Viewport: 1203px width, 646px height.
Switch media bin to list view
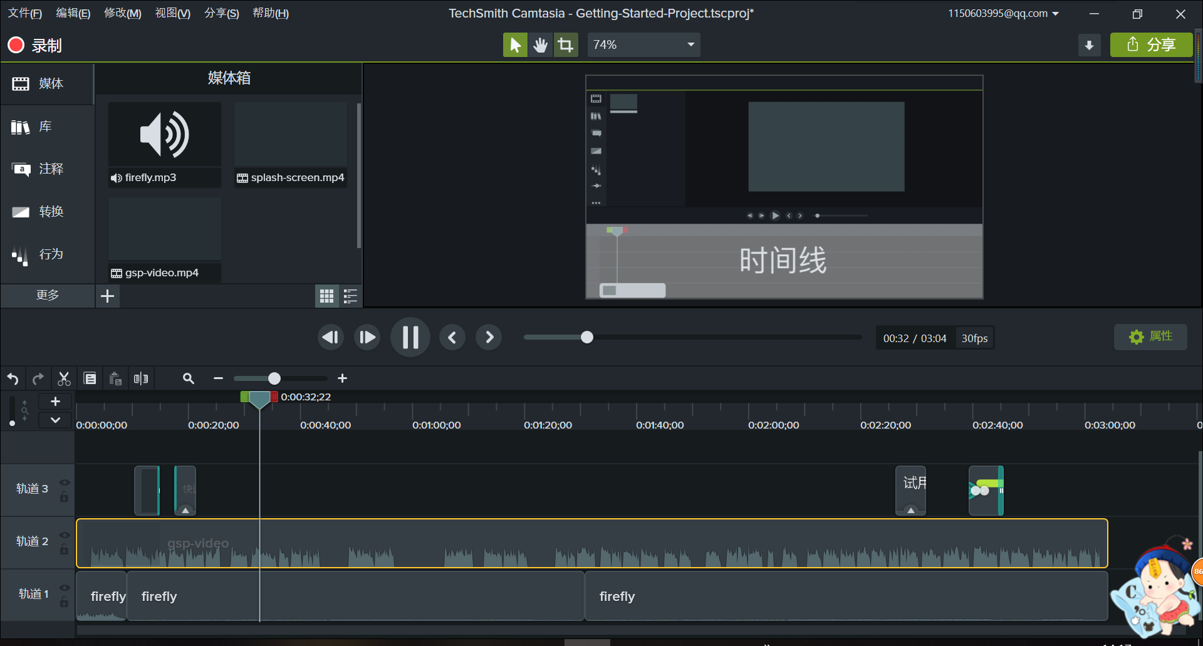[350, 296]
